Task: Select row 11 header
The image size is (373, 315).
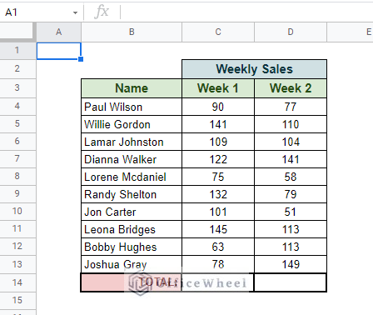Action: pyautogui.click(x=17, y=229)
